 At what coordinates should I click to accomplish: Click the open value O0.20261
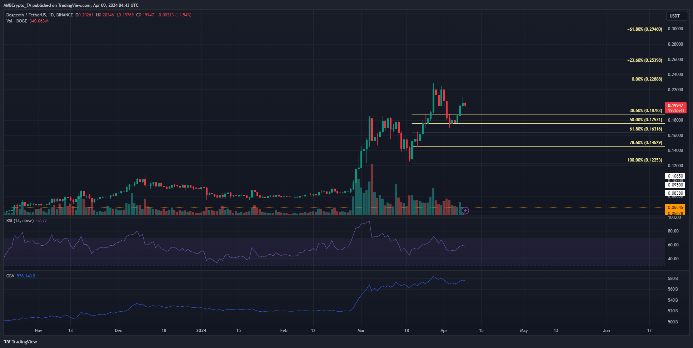[84, 15]
